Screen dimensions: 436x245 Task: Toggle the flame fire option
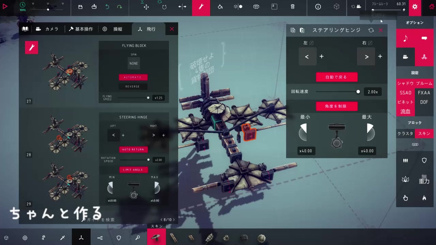[x=424, y=198]
